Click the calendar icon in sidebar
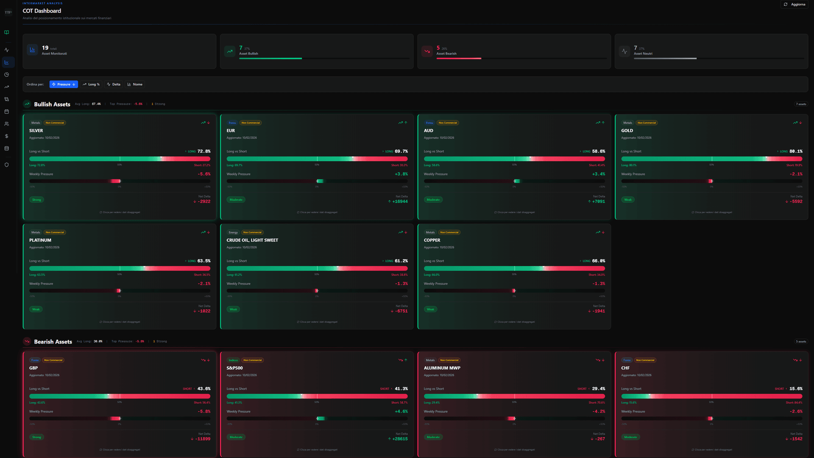The height and width of the screenshot is (458, 814). click(x=6, y=112)
